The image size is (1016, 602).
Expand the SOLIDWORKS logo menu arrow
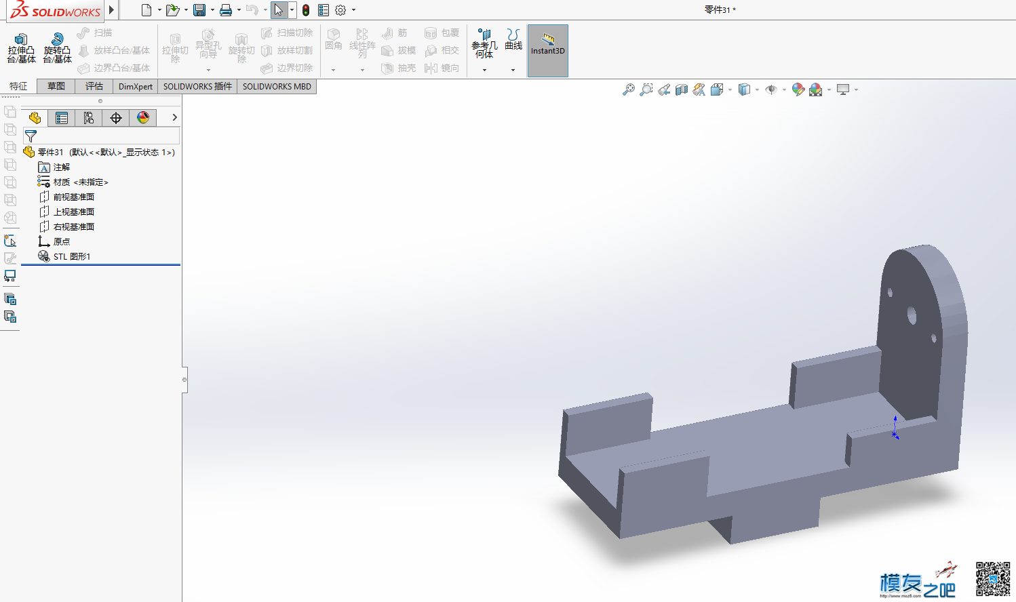click(112, 10)
